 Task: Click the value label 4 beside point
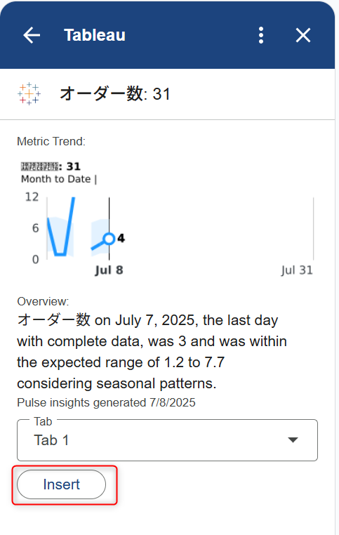121,238
